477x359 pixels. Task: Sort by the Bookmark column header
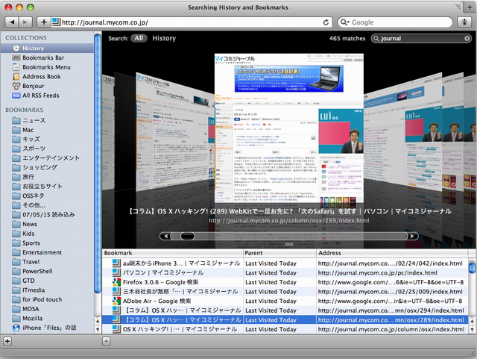point(173,253)
